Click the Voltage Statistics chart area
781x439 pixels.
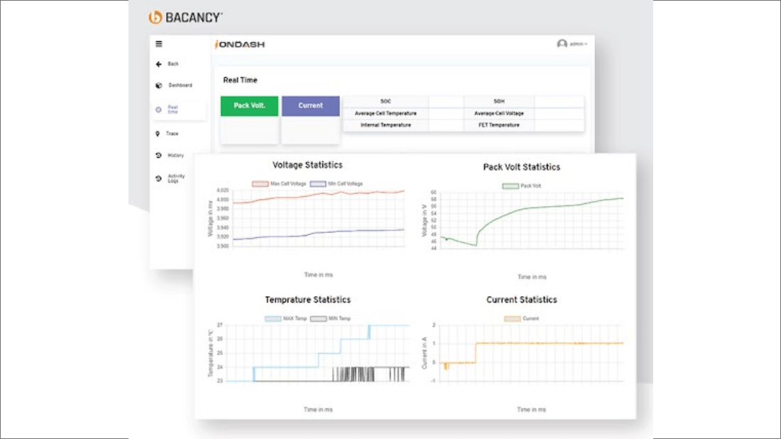coord(319,218)
